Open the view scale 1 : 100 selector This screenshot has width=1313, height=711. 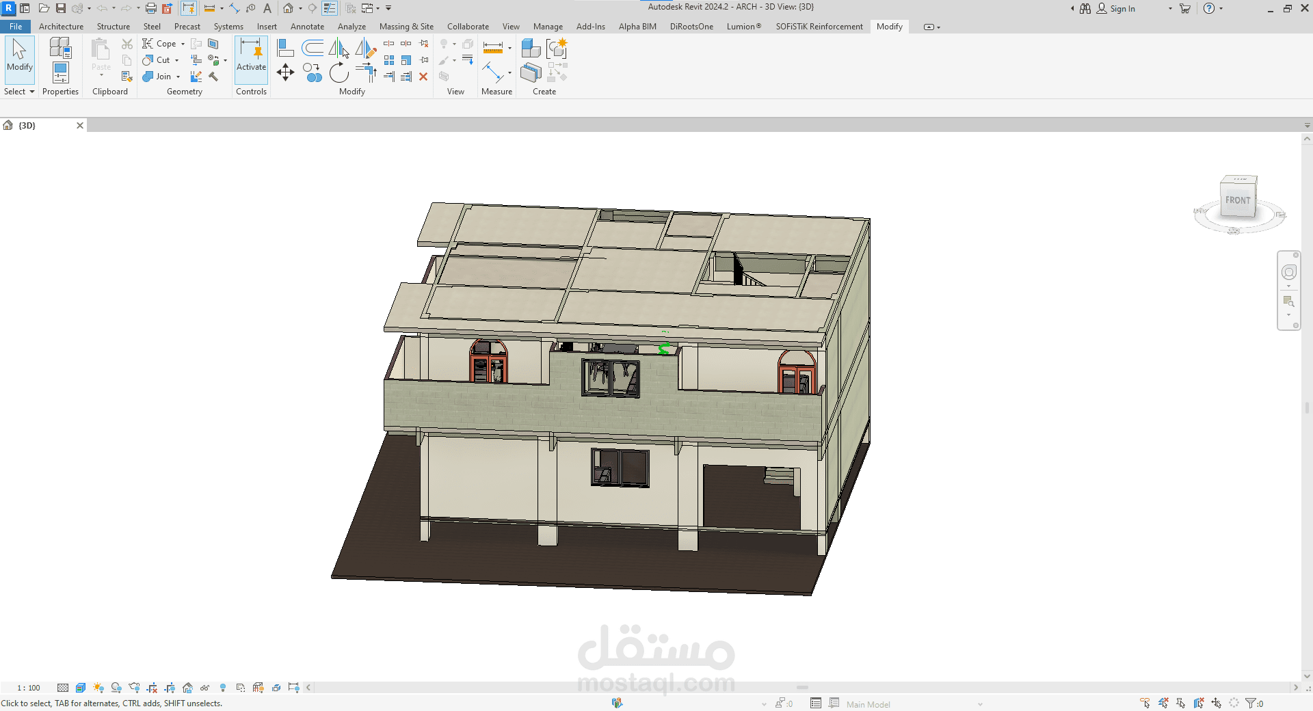29,688
